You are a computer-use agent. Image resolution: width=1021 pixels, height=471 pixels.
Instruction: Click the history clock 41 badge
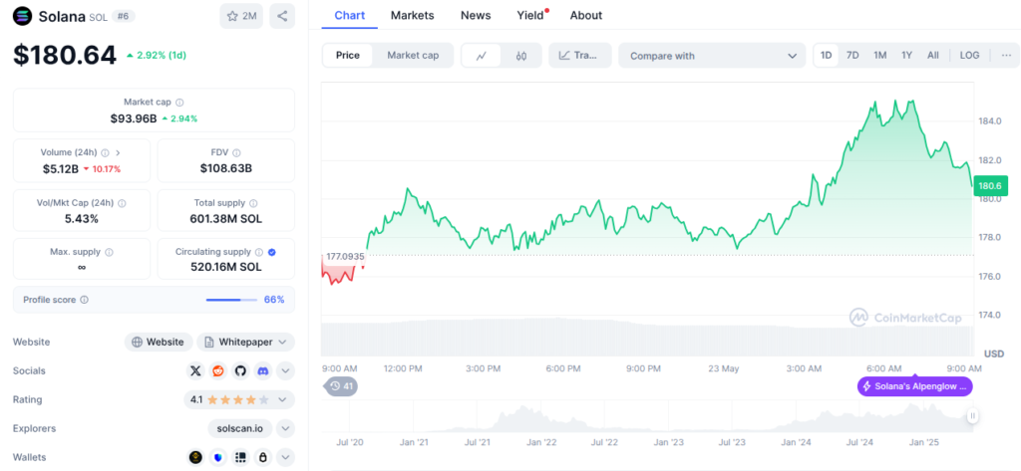341,386
